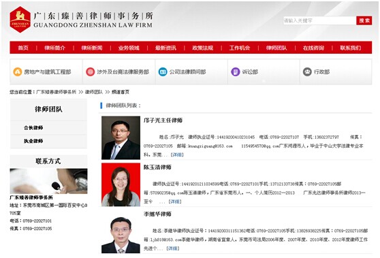Click breadcrumb link 律师团队
Image resolution: width=380 pixels, height=258 pixels.
[x=94, y=92]
